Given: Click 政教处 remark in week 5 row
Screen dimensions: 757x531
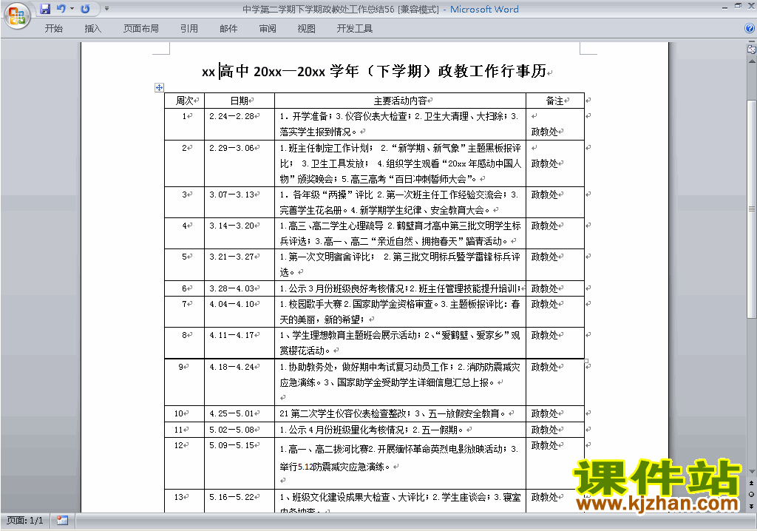Looking at the screenshot, I should 545,257.
